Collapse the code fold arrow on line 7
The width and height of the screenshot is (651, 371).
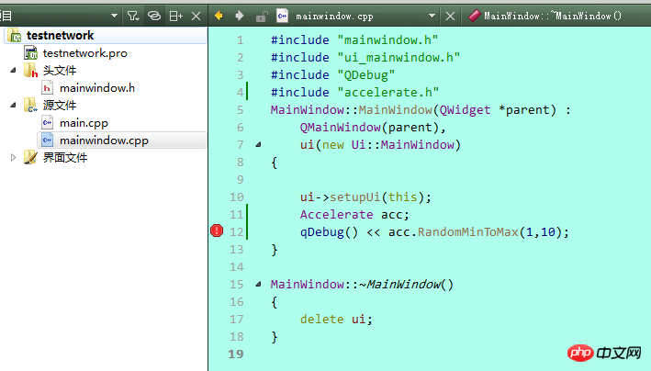coord(258,144)
